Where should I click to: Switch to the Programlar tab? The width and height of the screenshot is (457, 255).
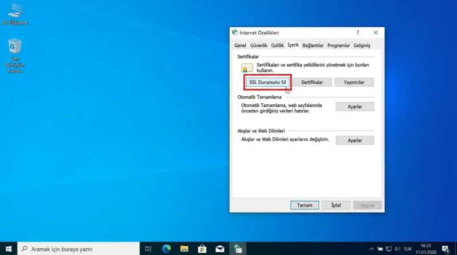[x=338, y=46]
